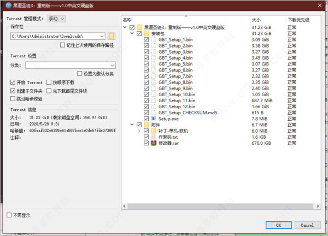Sort by 下载优先级 column header
Screen dimensions: 328x236
(303, 20)
